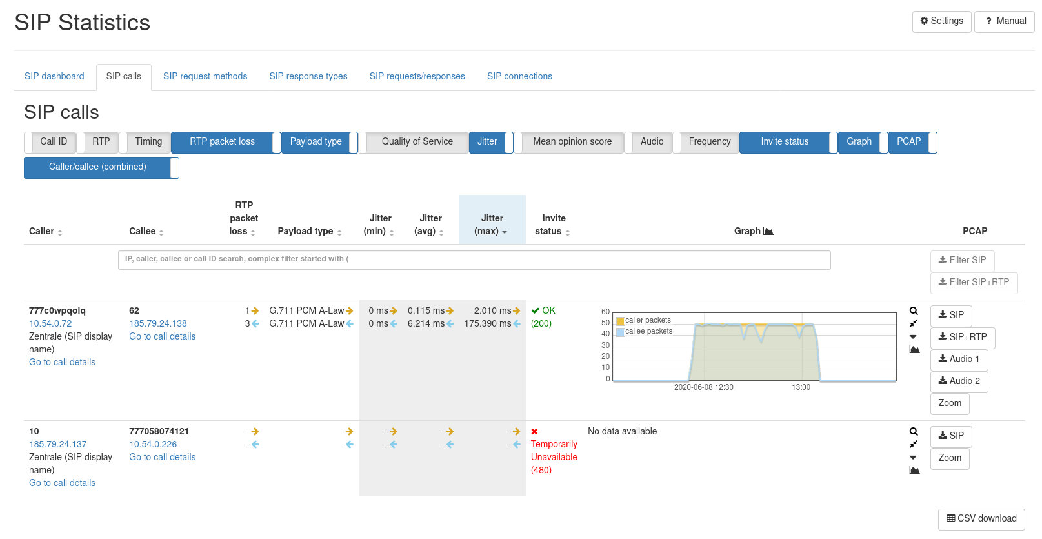
Task: Enable Quality of Service column
Action: 414,142
